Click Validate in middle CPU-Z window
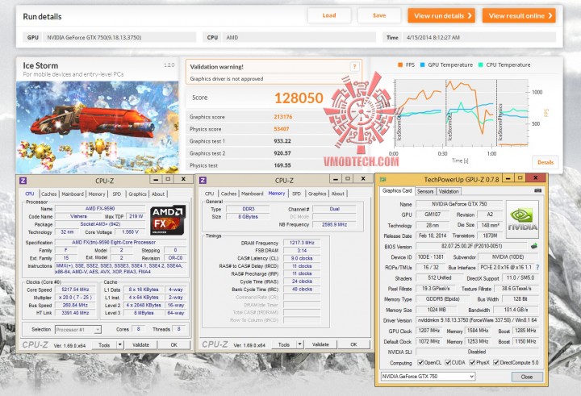This screenshot has height=396, width=581. [x=320, y=344]
